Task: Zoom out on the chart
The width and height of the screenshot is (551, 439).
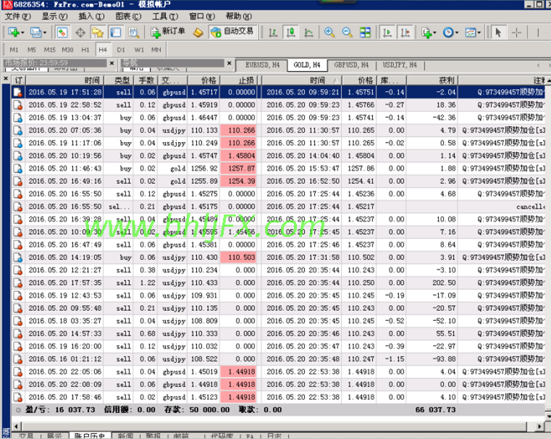Action: click(x=348, y=33)
